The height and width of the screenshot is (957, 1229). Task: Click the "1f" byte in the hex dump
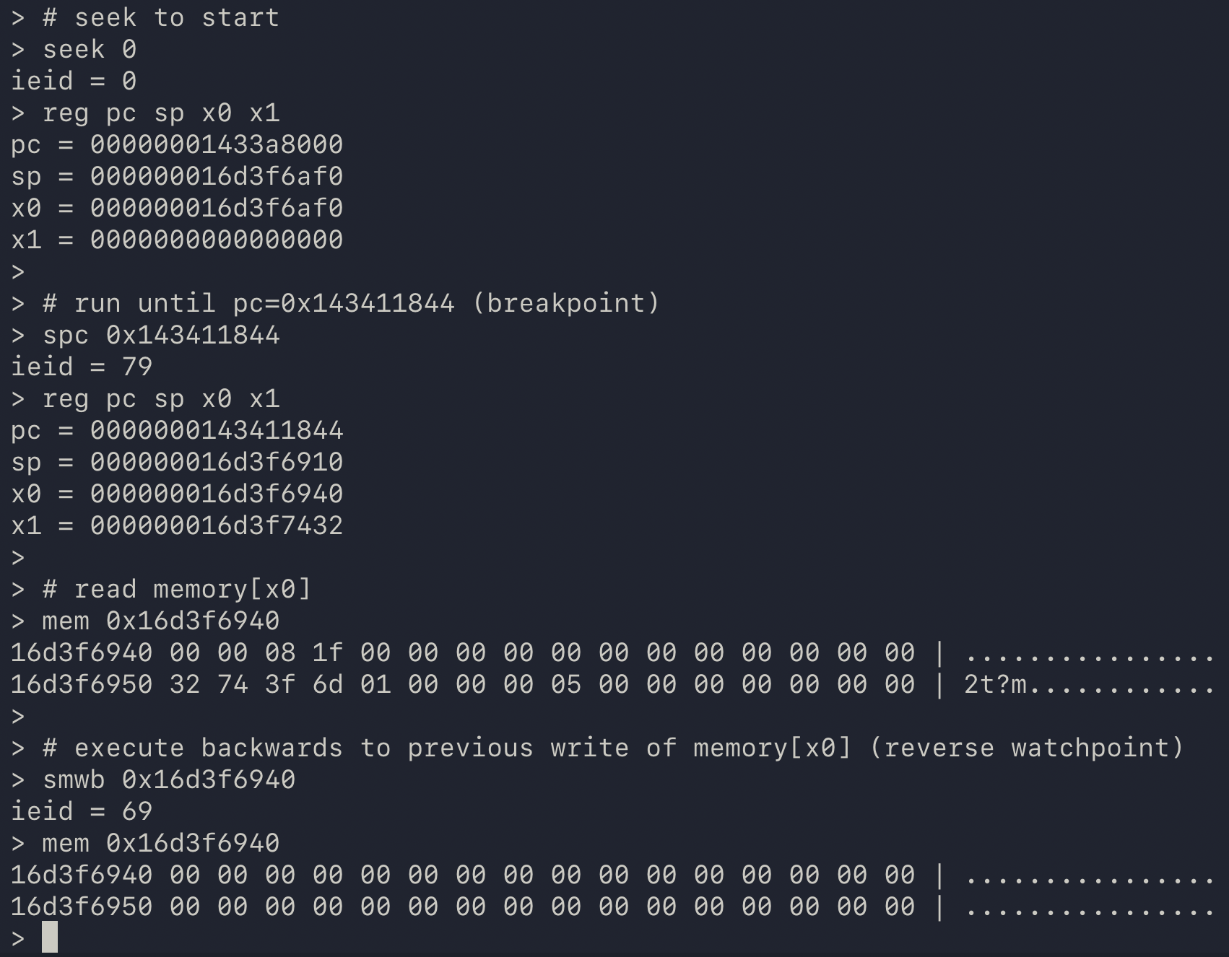pos(327,653)
